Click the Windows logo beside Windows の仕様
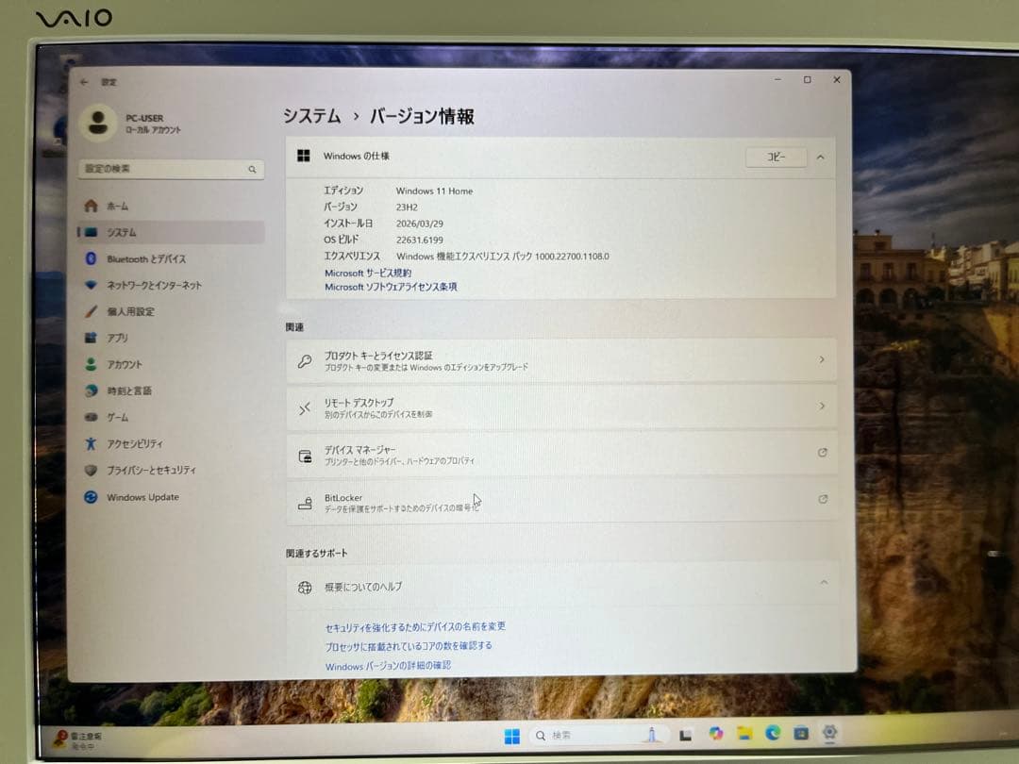This screenshot has height=764, width=1019. (304, 156)
